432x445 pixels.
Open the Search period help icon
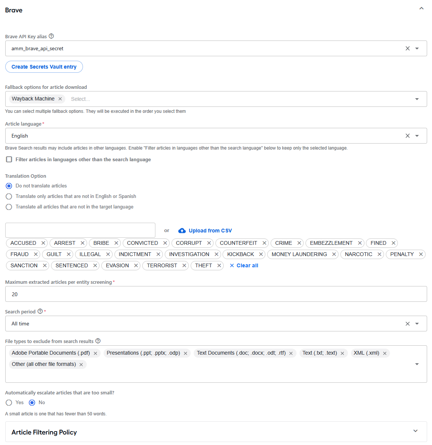pyautogui.click(x=40, y=311)
